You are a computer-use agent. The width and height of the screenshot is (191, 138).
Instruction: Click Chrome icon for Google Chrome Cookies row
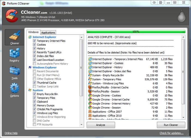point(90,96)
